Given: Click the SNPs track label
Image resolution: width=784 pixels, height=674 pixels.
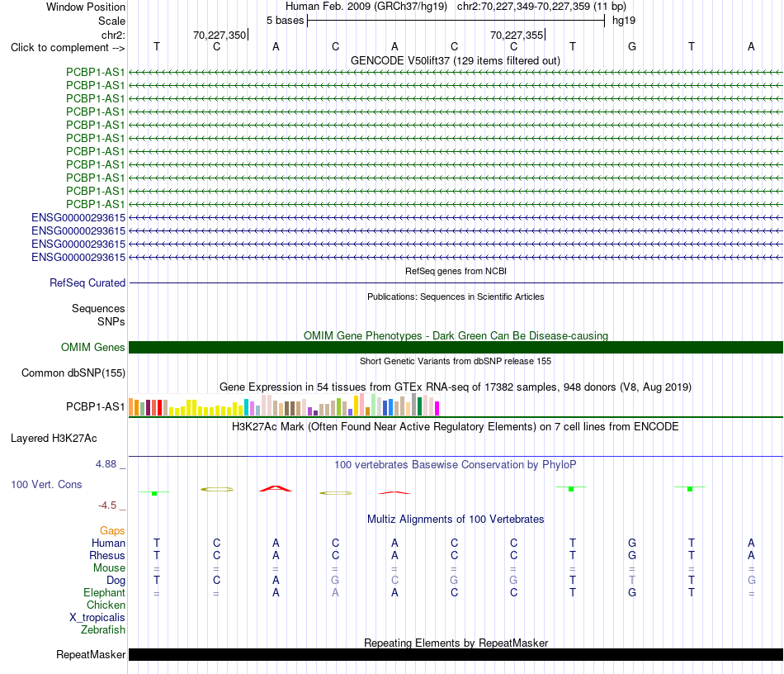Looking at the screenshot, I should 111,322.
